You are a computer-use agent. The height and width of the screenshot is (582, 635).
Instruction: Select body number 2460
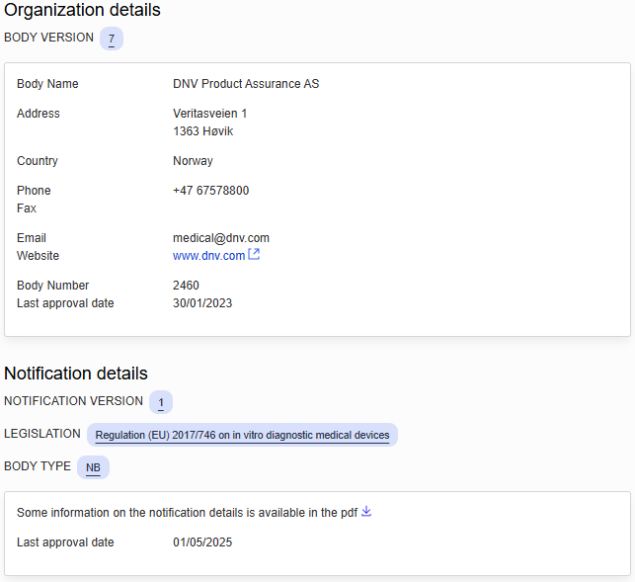(x=186, y=286)
